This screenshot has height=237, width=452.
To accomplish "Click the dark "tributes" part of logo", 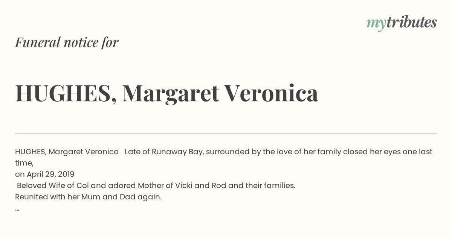I will (x=411, y=22).
